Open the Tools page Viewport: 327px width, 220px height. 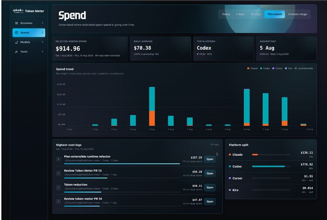(29, 52)
